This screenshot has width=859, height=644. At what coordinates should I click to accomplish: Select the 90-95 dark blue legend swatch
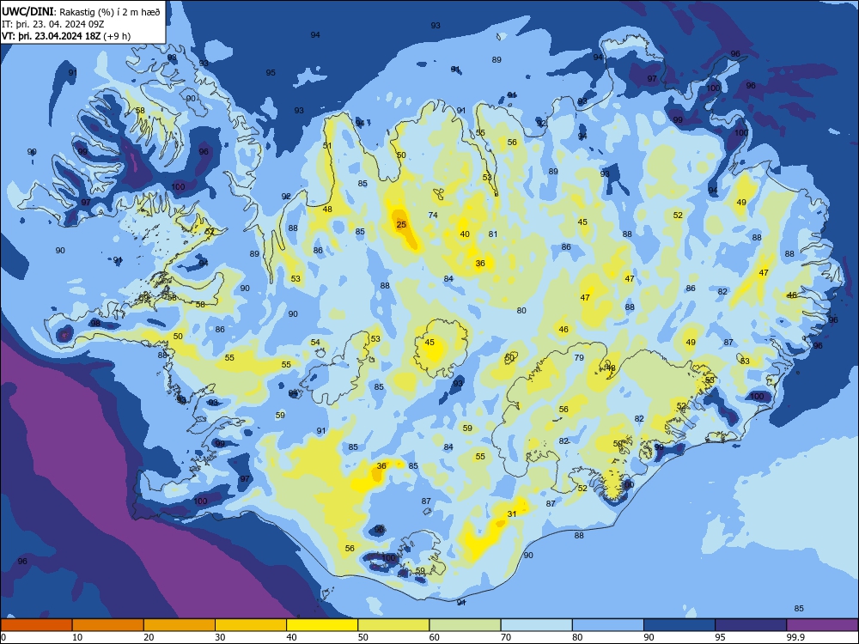click(679, 625)
